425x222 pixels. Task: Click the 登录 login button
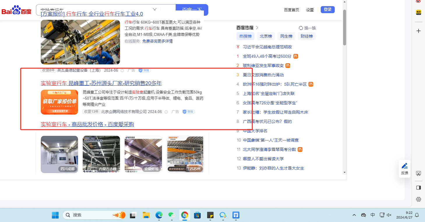click(x=328, y=10)
